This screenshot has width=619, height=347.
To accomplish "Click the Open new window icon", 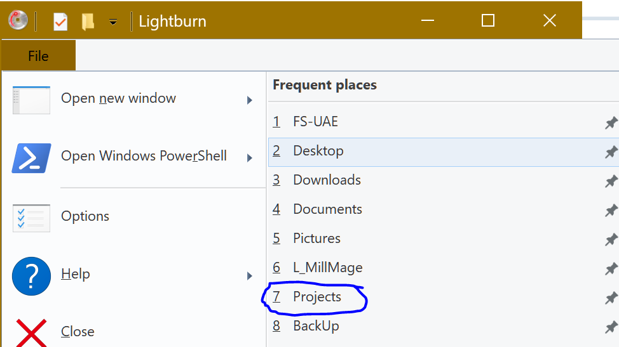I will tap(31, 100).
